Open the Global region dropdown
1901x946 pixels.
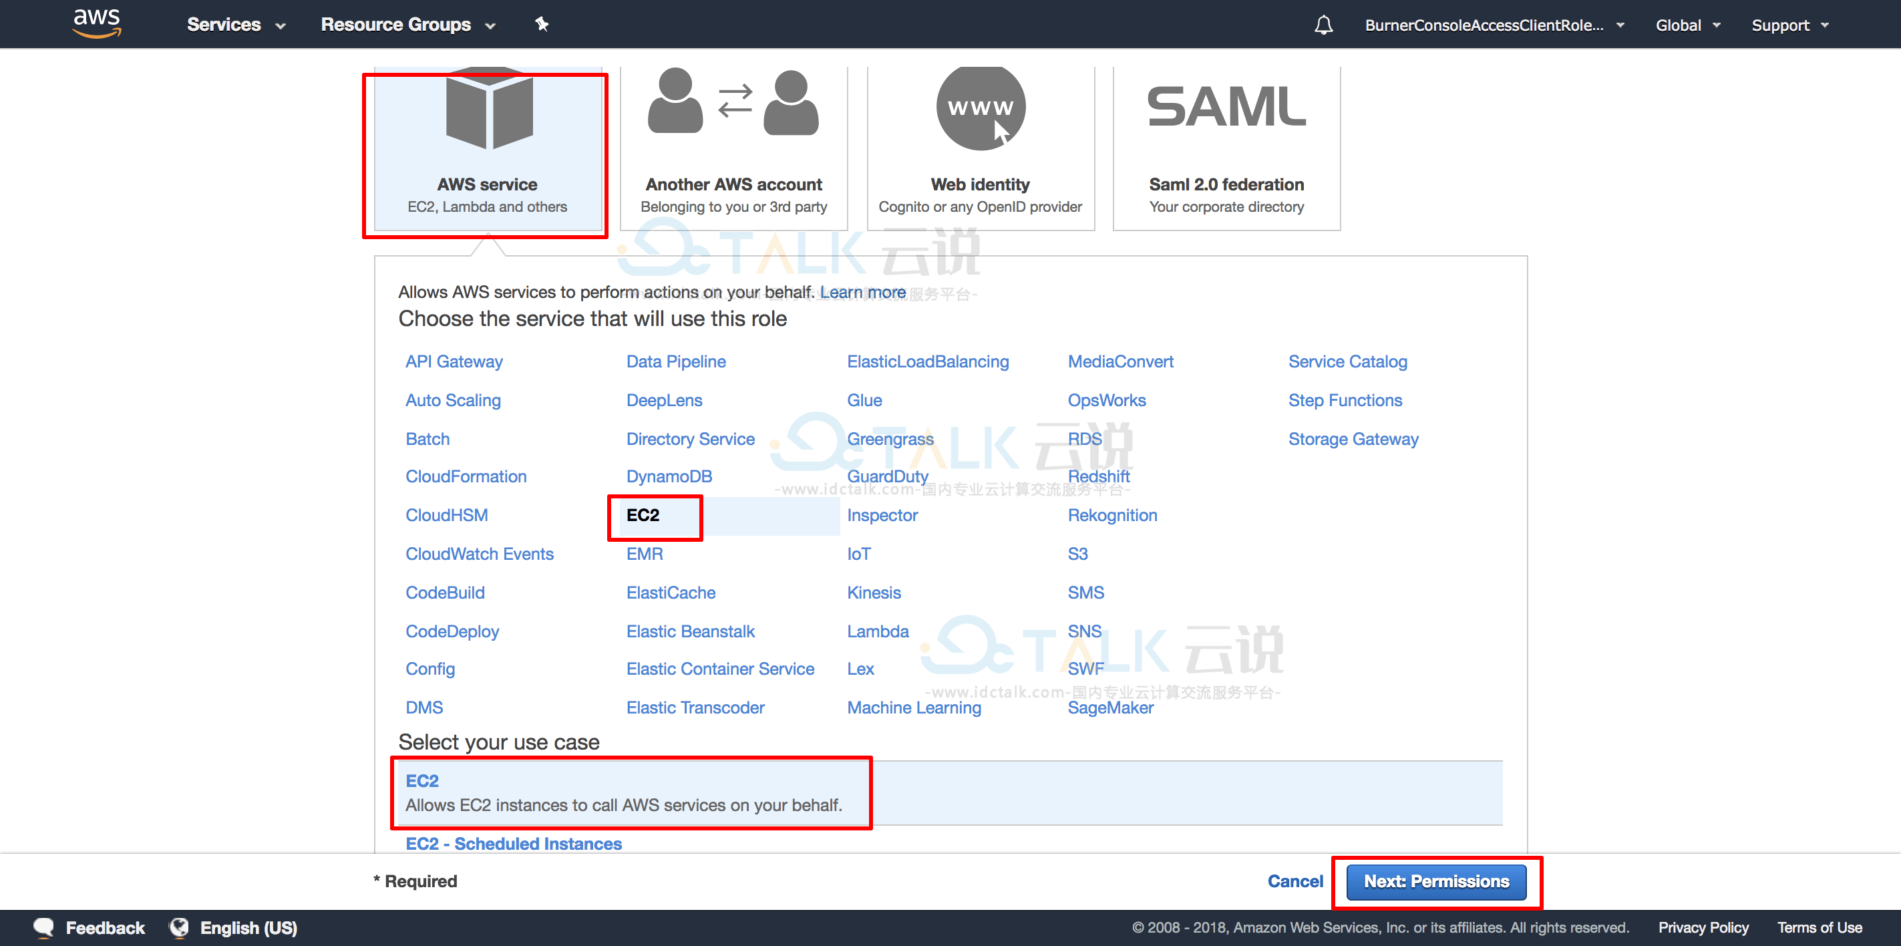(1688, 25)
